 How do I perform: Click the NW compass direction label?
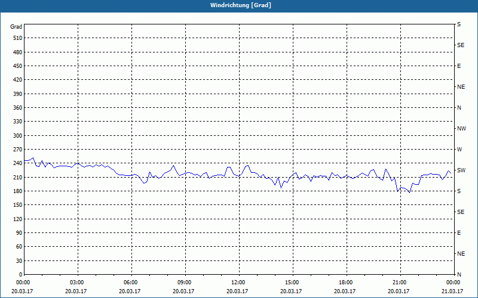point(461,129)
